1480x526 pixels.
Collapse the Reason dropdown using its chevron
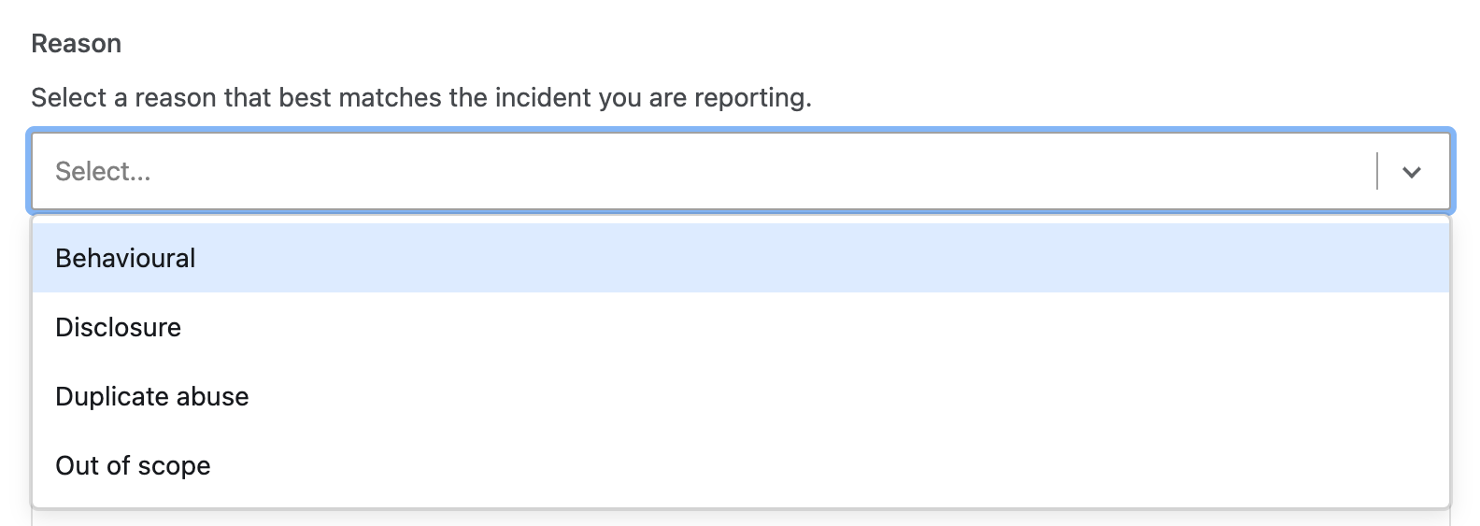(x=1411, y=172)
